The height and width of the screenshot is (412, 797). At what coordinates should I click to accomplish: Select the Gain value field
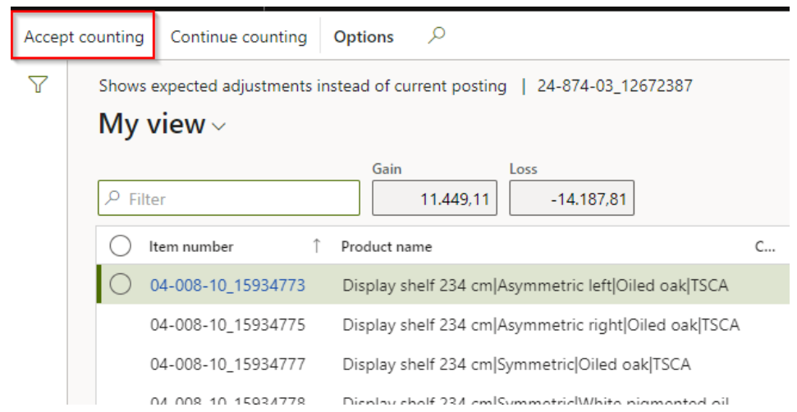[x=434, y=199]
